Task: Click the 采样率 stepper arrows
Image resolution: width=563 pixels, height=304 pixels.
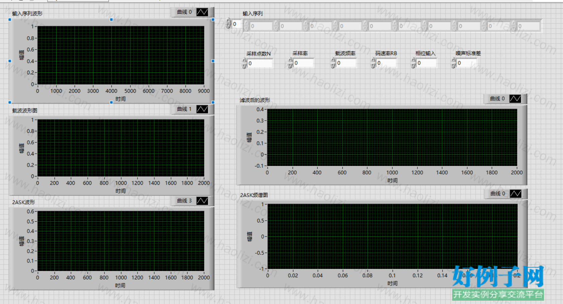Action: [290, 63]
